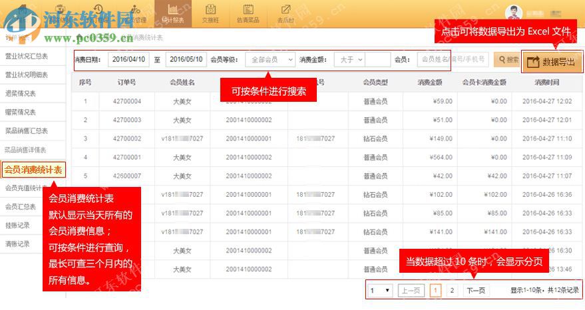Go to page 1 in the pagination

435,290
